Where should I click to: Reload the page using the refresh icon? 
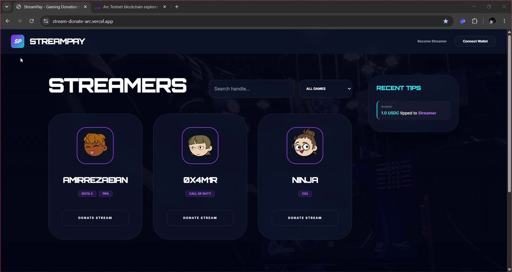coord(32,21)
